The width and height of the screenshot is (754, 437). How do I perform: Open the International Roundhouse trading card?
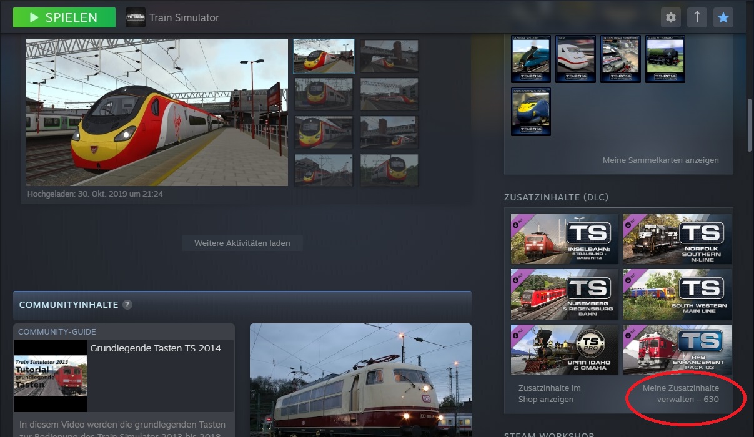tap(620, 59)
